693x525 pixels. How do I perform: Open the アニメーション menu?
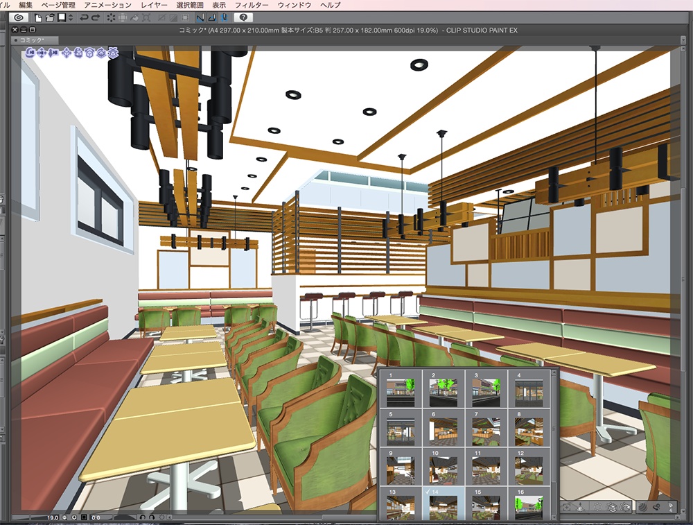pos(108,5)
